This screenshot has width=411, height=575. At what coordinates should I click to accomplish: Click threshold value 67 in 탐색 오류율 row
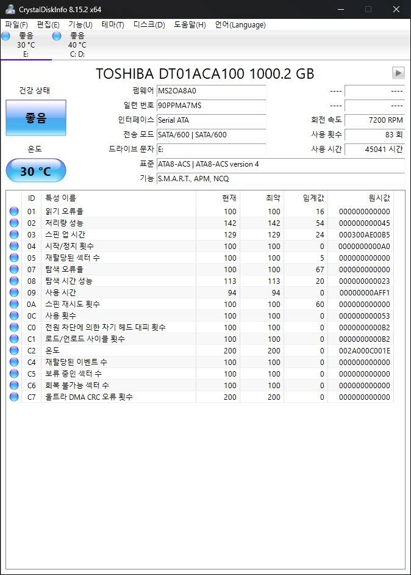tap(320, 270)
